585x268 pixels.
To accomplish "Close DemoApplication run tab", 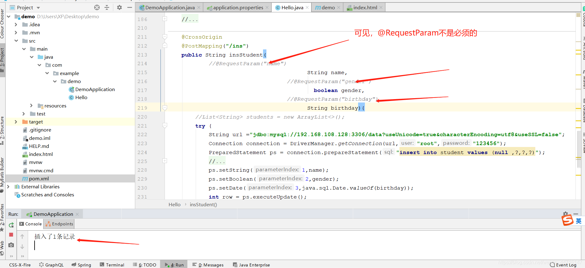I will coord(77,214).
